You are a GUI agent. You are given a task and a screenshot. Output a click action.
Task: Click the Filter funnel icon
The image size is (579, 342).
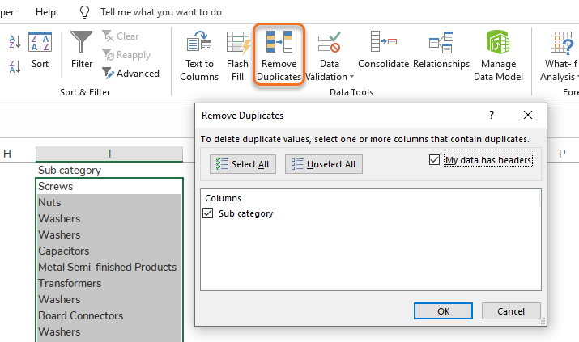point(82,43)
